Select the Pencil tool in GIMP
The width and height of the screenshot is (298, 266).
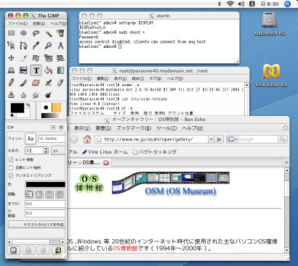click(x=11, y=83)
